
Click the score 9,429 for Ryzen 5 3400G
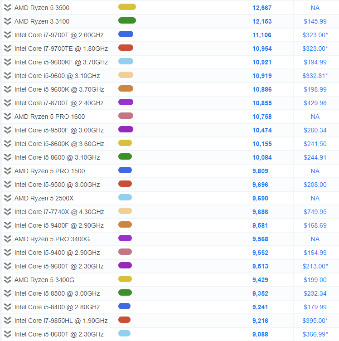click(x=260, y=280)
